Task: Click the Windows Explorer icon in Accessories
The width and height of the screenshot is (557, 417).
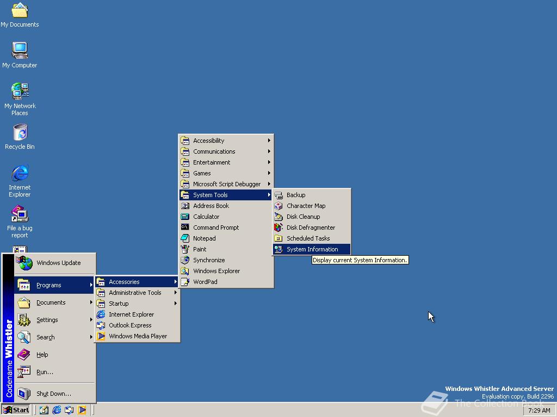Action: point(185,271)
